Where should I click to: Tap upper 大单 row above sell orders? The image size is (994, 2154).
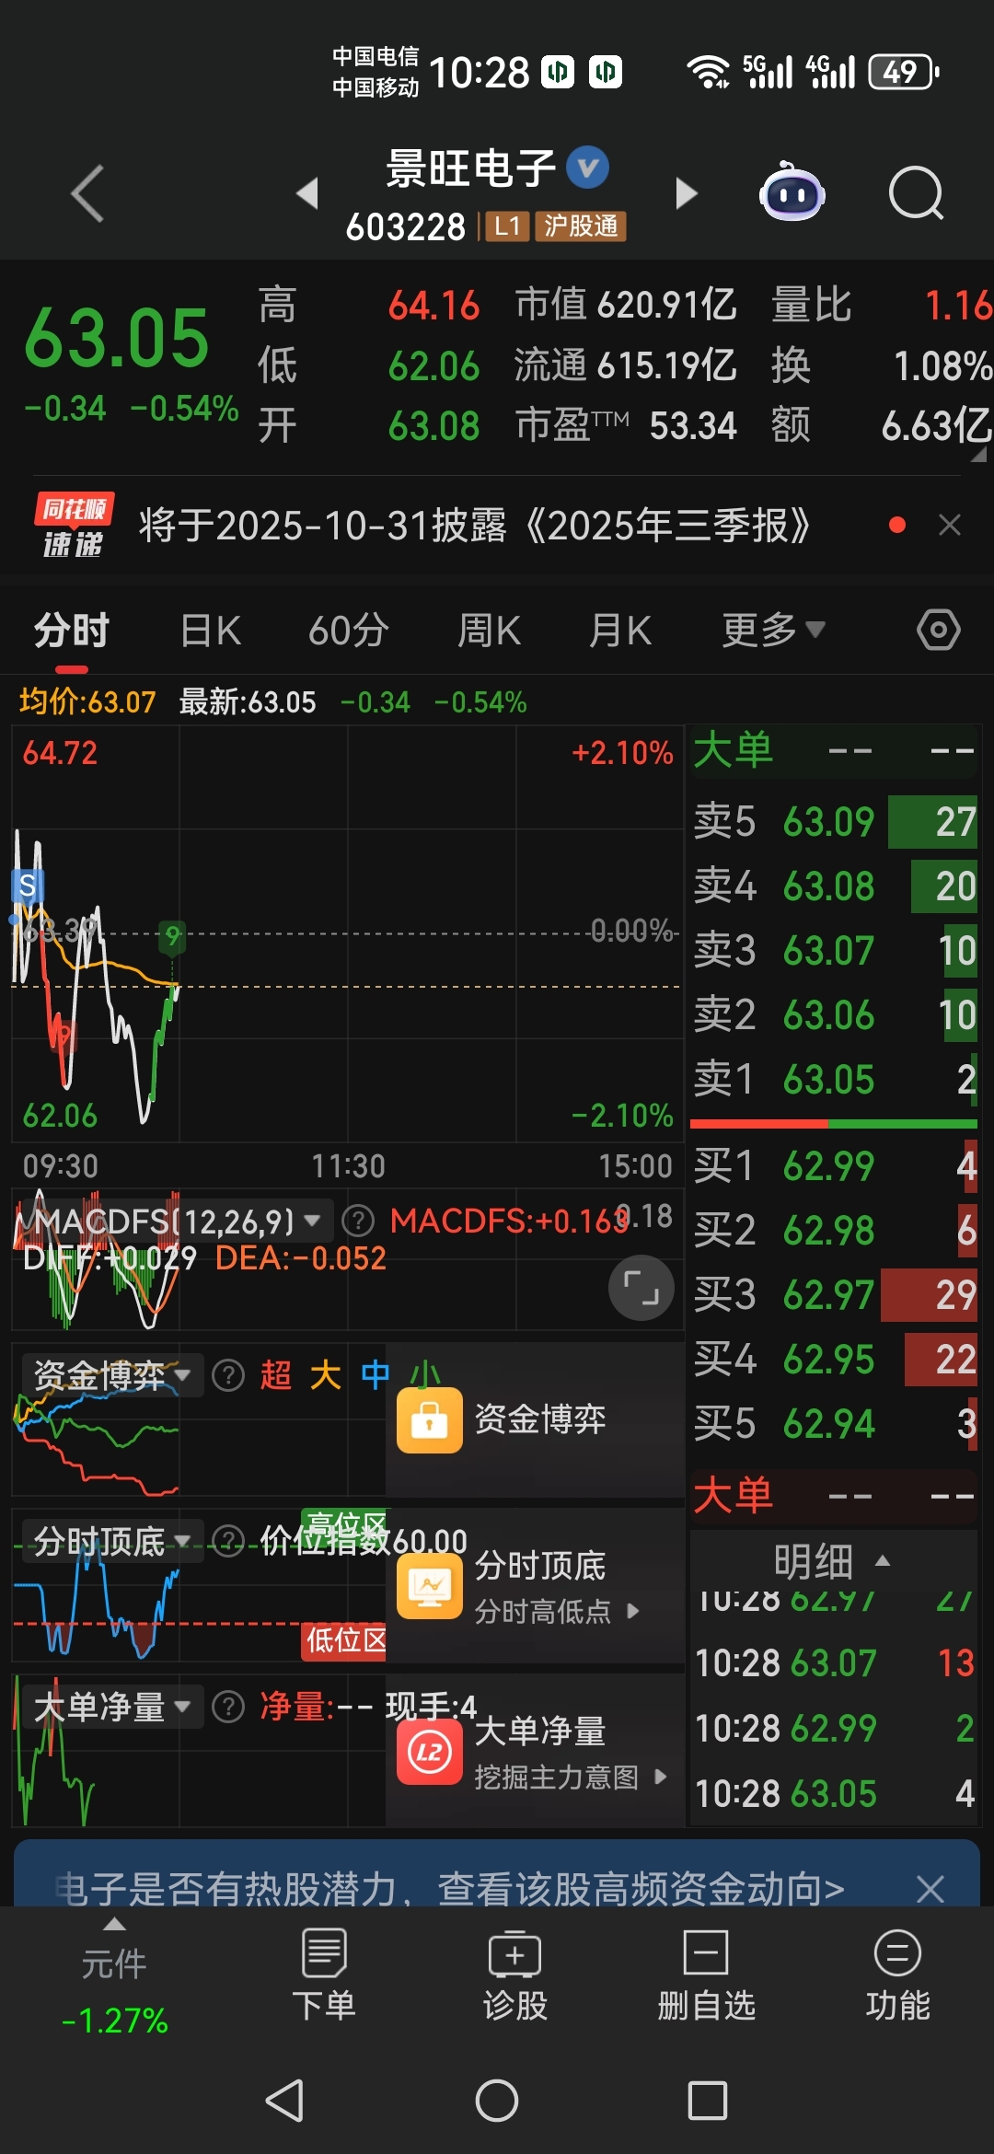pos(834,751)
